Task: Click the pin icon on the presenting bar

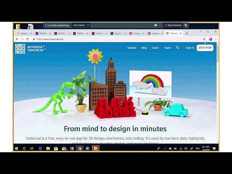Action: coord(186,25)
